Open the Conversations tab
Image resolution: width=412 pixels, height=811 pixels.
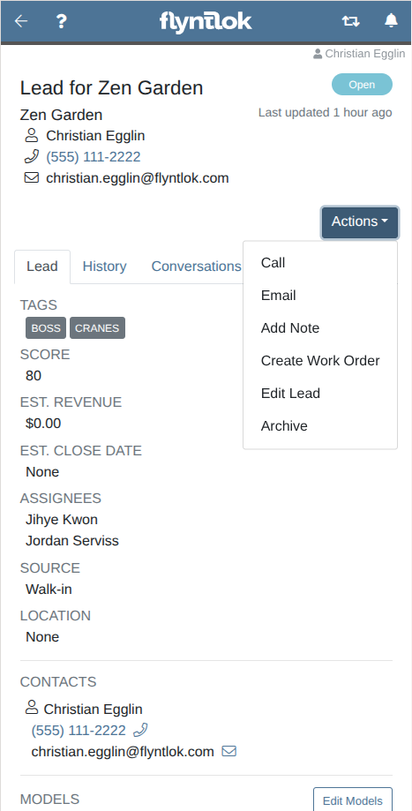[x=196, y=267]
